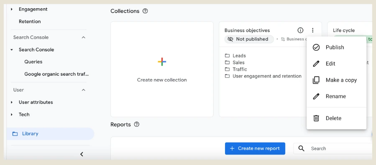
Task: Collapse the Search Console section chevron
Action: [x=84, y=37]
